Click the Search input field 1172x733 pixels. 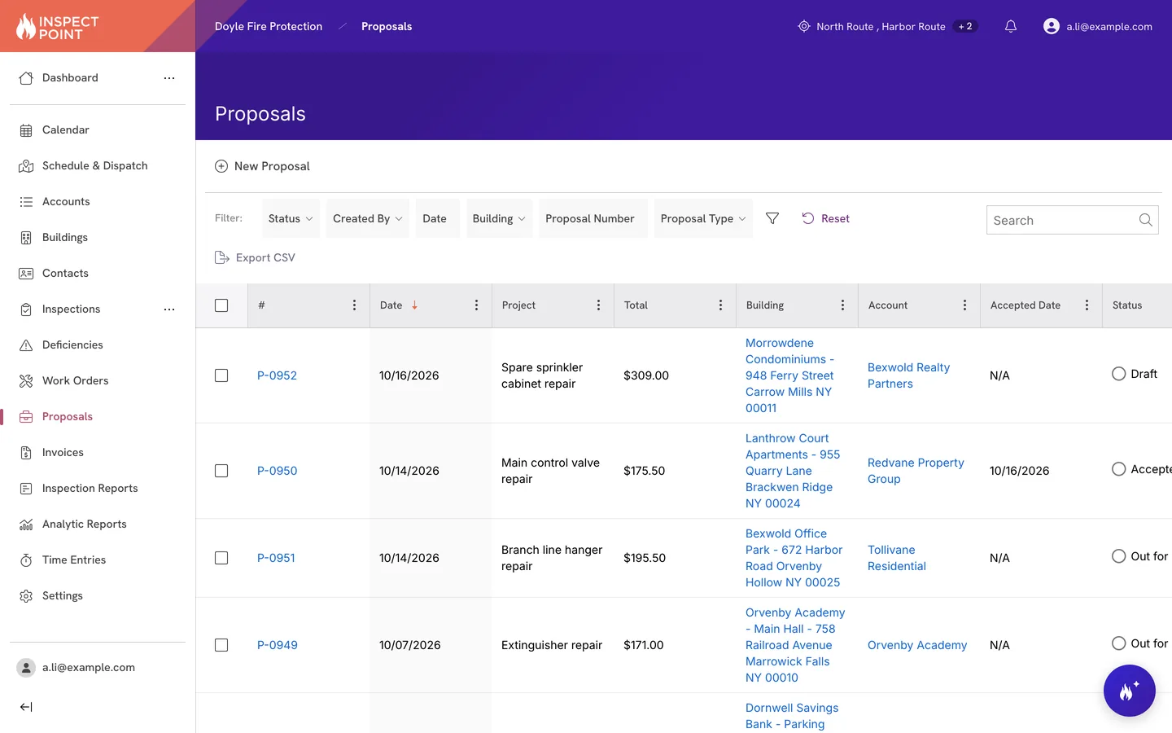(1072, 220)
